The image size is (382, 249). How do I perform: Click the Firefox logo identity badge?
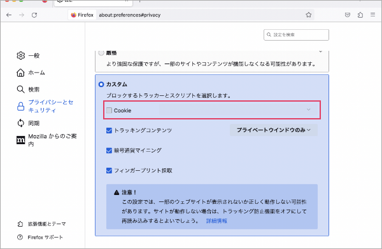[x=82, y=15]
